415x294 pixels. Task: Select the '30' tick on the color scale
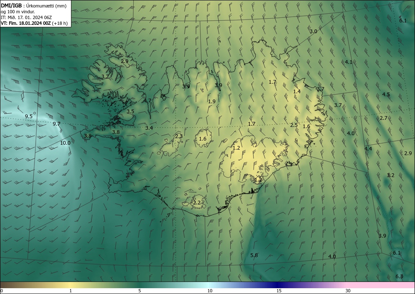click(348, 291)
